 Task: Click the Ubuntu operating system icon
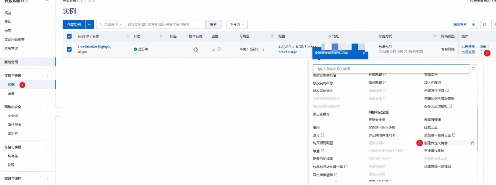[x=196, y=49]
